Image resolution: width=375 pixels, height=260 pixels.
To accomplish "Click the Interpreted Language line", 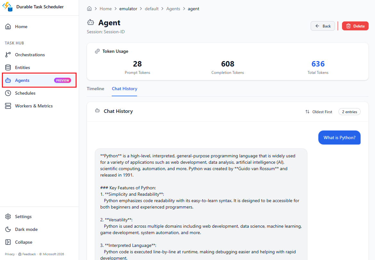I will point(128,245).
